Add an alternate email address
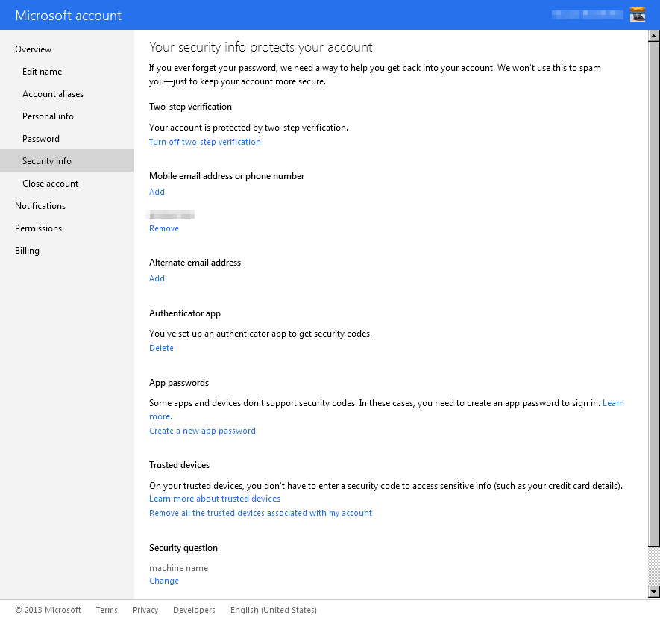 [157, 278]
